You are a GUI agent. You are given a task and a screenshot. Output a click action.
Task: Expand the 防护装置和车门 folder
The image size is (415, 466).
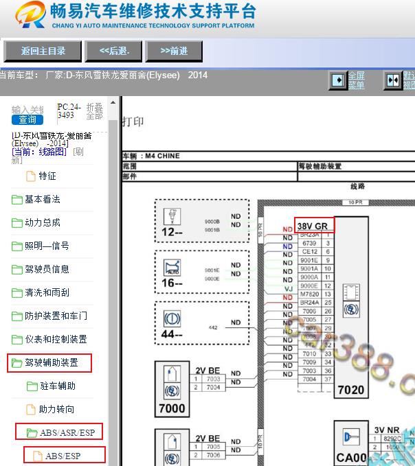tap(56, 316)
